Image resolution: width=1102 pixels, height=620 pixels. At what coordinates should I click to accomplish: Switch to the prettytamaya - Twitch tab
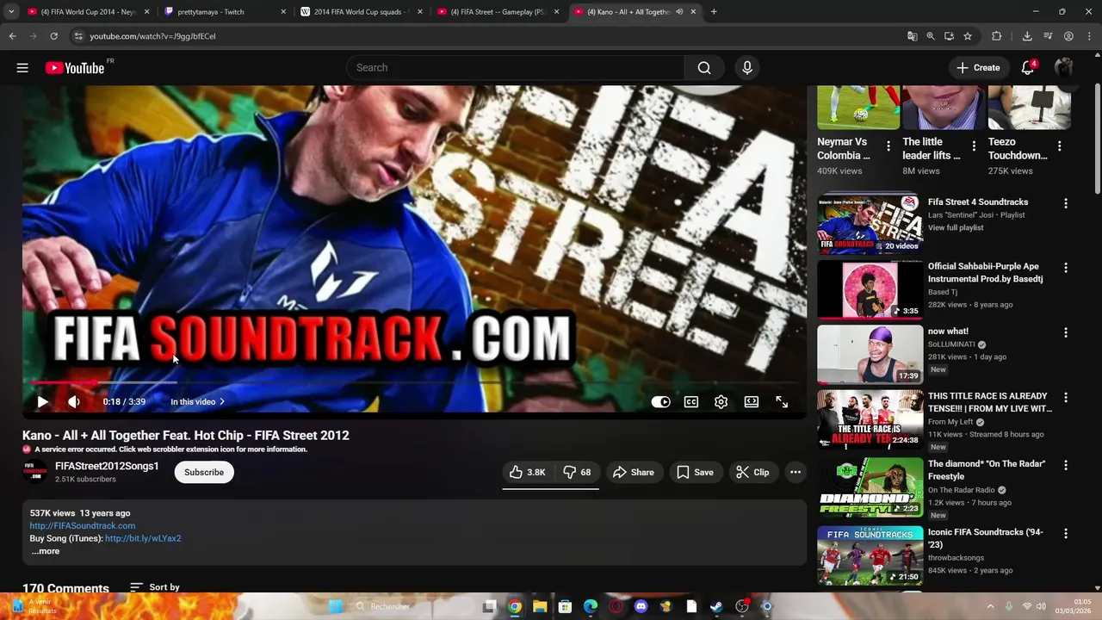[x=220, y=12]
